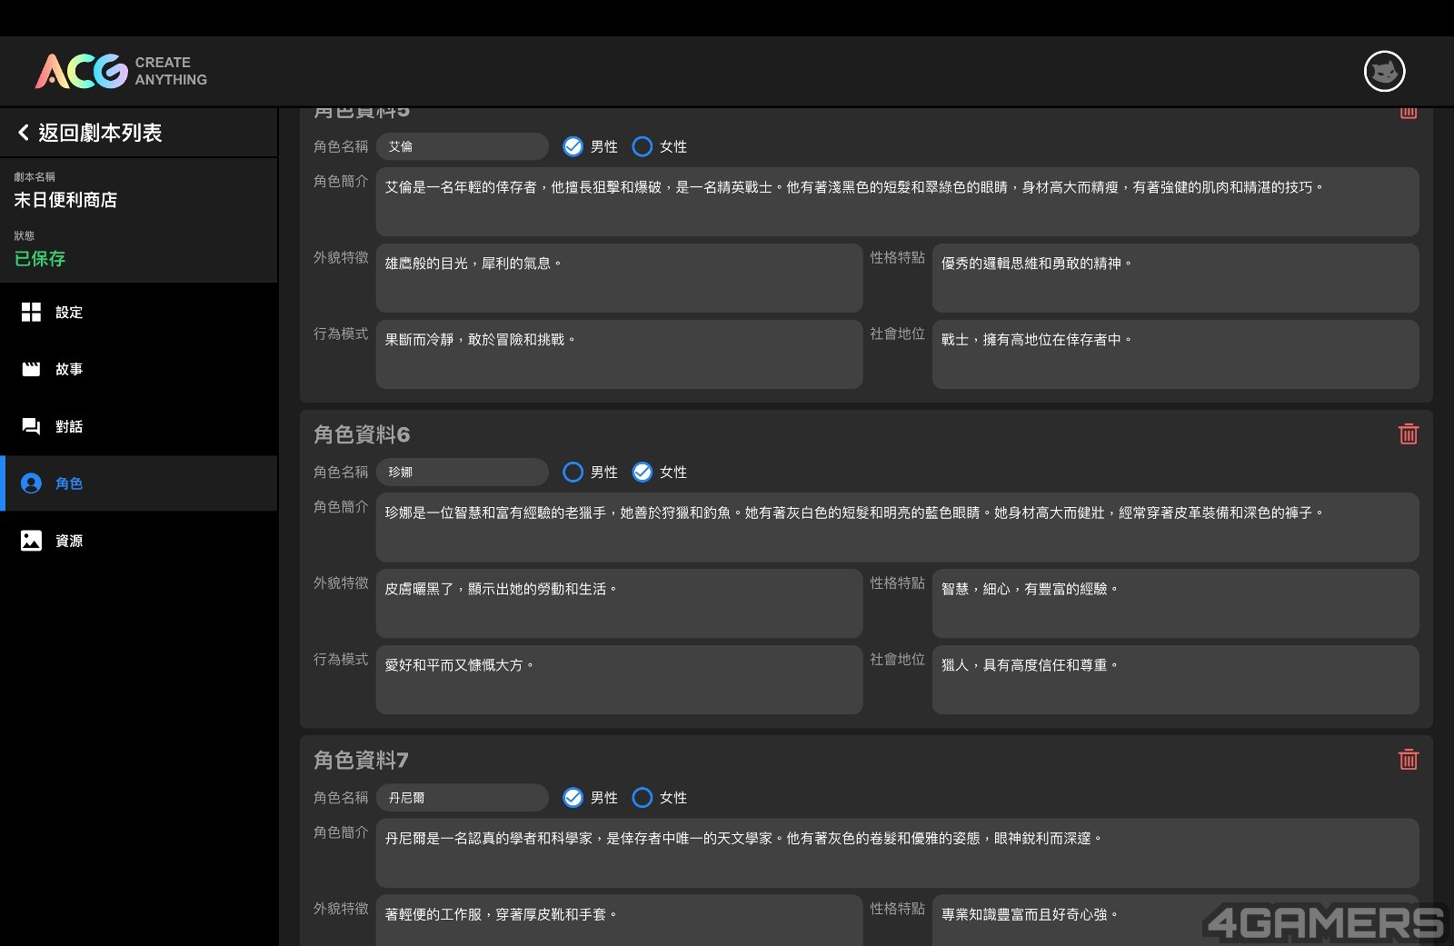This screenshot has width=1454, height=946.
Task: Click the 性格特點 box with 專業知識豐富
Action: click(1175, 920)
